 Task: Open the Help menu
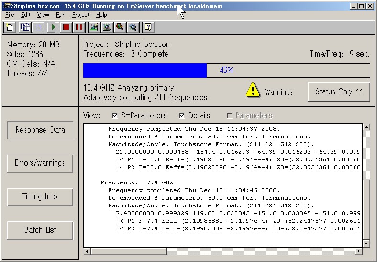point(101,15)
